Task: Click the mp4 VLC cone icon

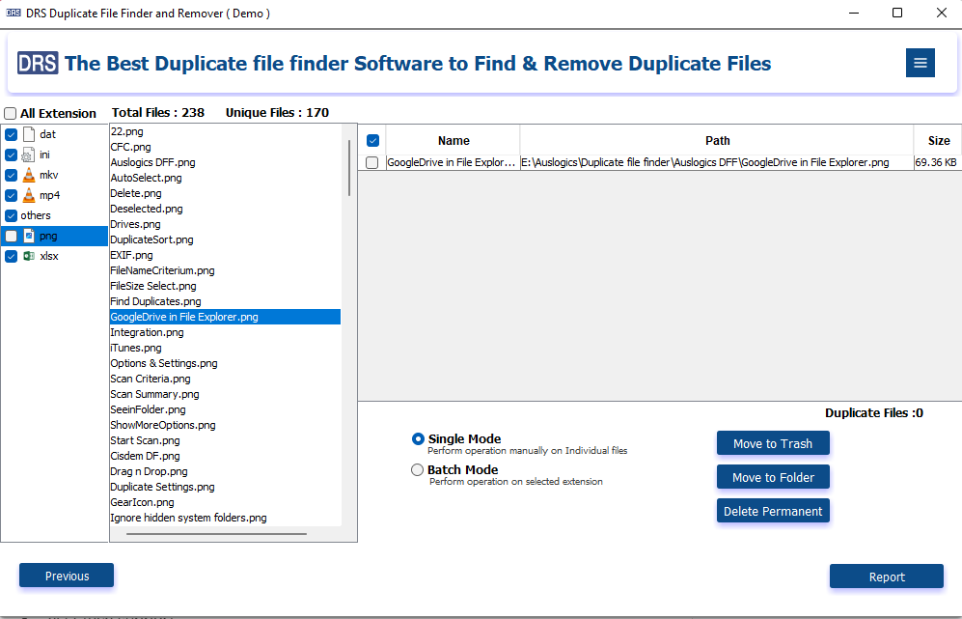Action: click(x=29, y=195)
